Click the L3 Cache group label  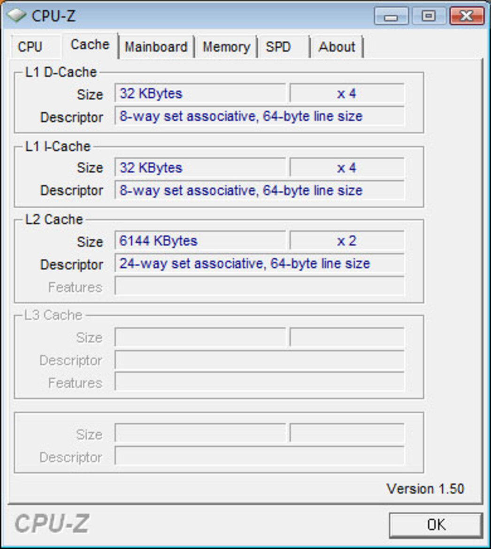[53, 315]
